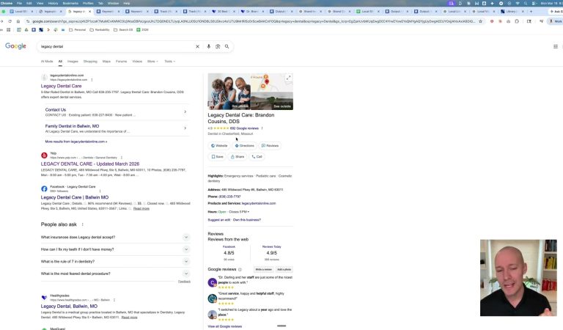Open the knowledge panel reviews three-dot menu

click(x=262, y=128)
